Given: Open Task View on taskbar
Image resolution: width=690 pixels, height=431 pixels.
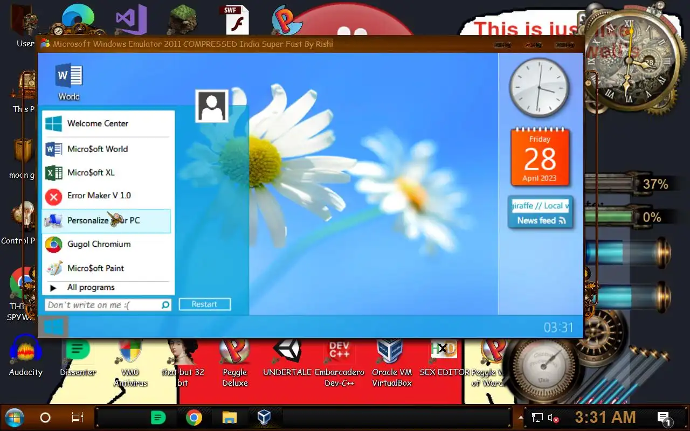Looking at the screenshot, I should pos(78,418).
